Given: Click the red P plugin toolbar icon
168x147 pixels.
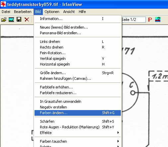Looking at the screenshot, I should coord(150,20).
